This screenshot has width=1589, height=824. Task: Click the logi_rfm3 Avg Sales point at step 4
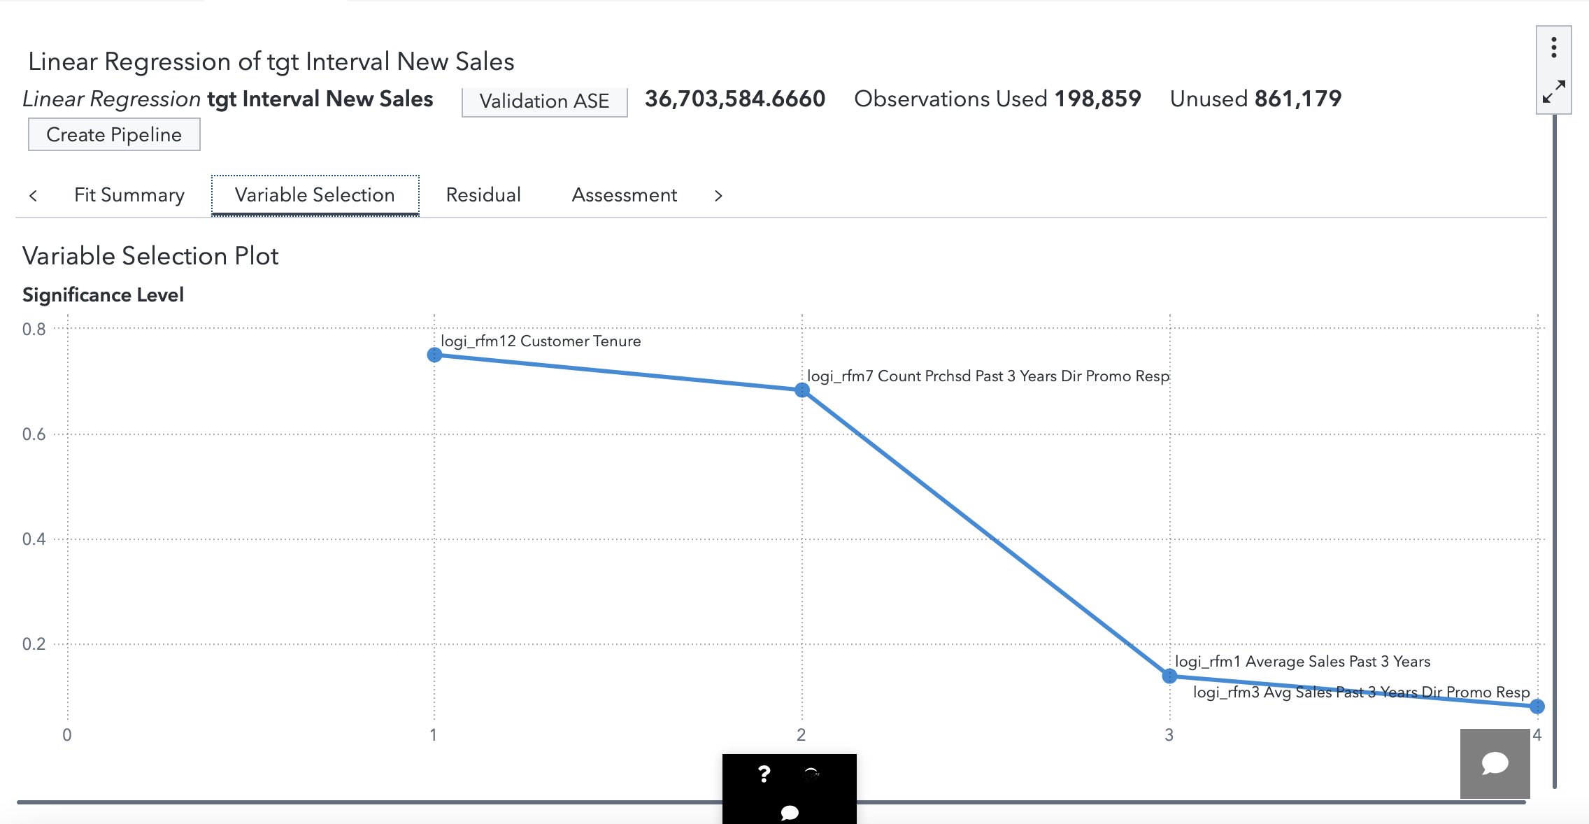pyautogui.click(x=1537, y=706)
